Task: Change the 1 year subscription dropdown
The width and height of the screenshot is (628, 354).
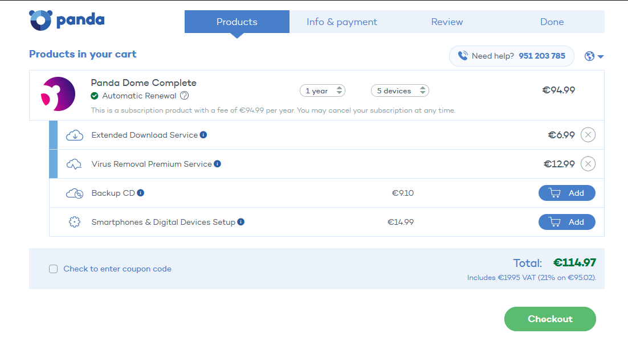Action: [x=323, y=91]
